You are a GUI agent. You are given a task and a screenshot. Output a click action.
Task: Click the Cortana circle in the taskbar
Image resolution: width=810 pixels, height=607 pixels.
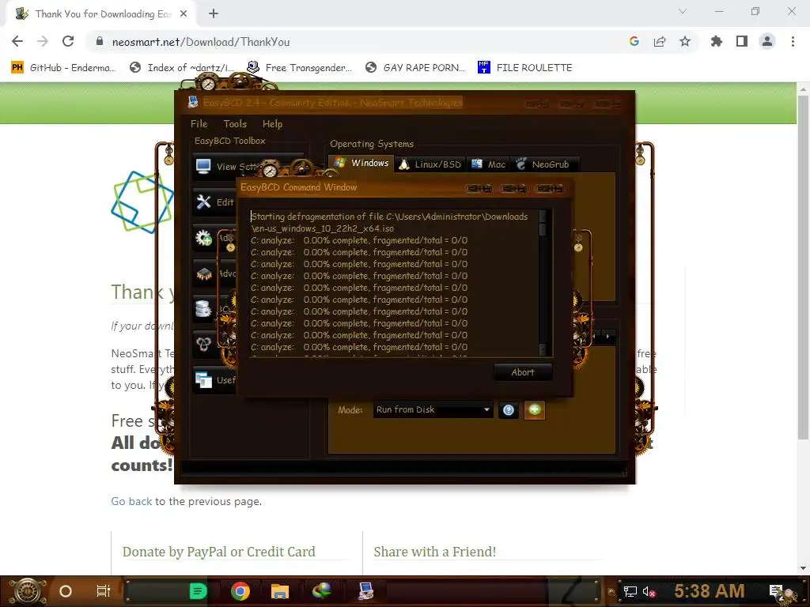tap(66, 591)
